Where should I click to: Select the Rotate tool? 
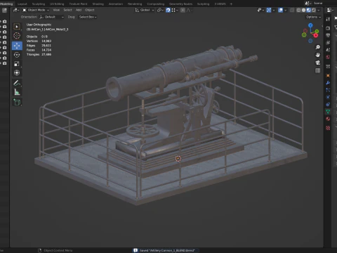pyautogui.click(x=17, y=55)
